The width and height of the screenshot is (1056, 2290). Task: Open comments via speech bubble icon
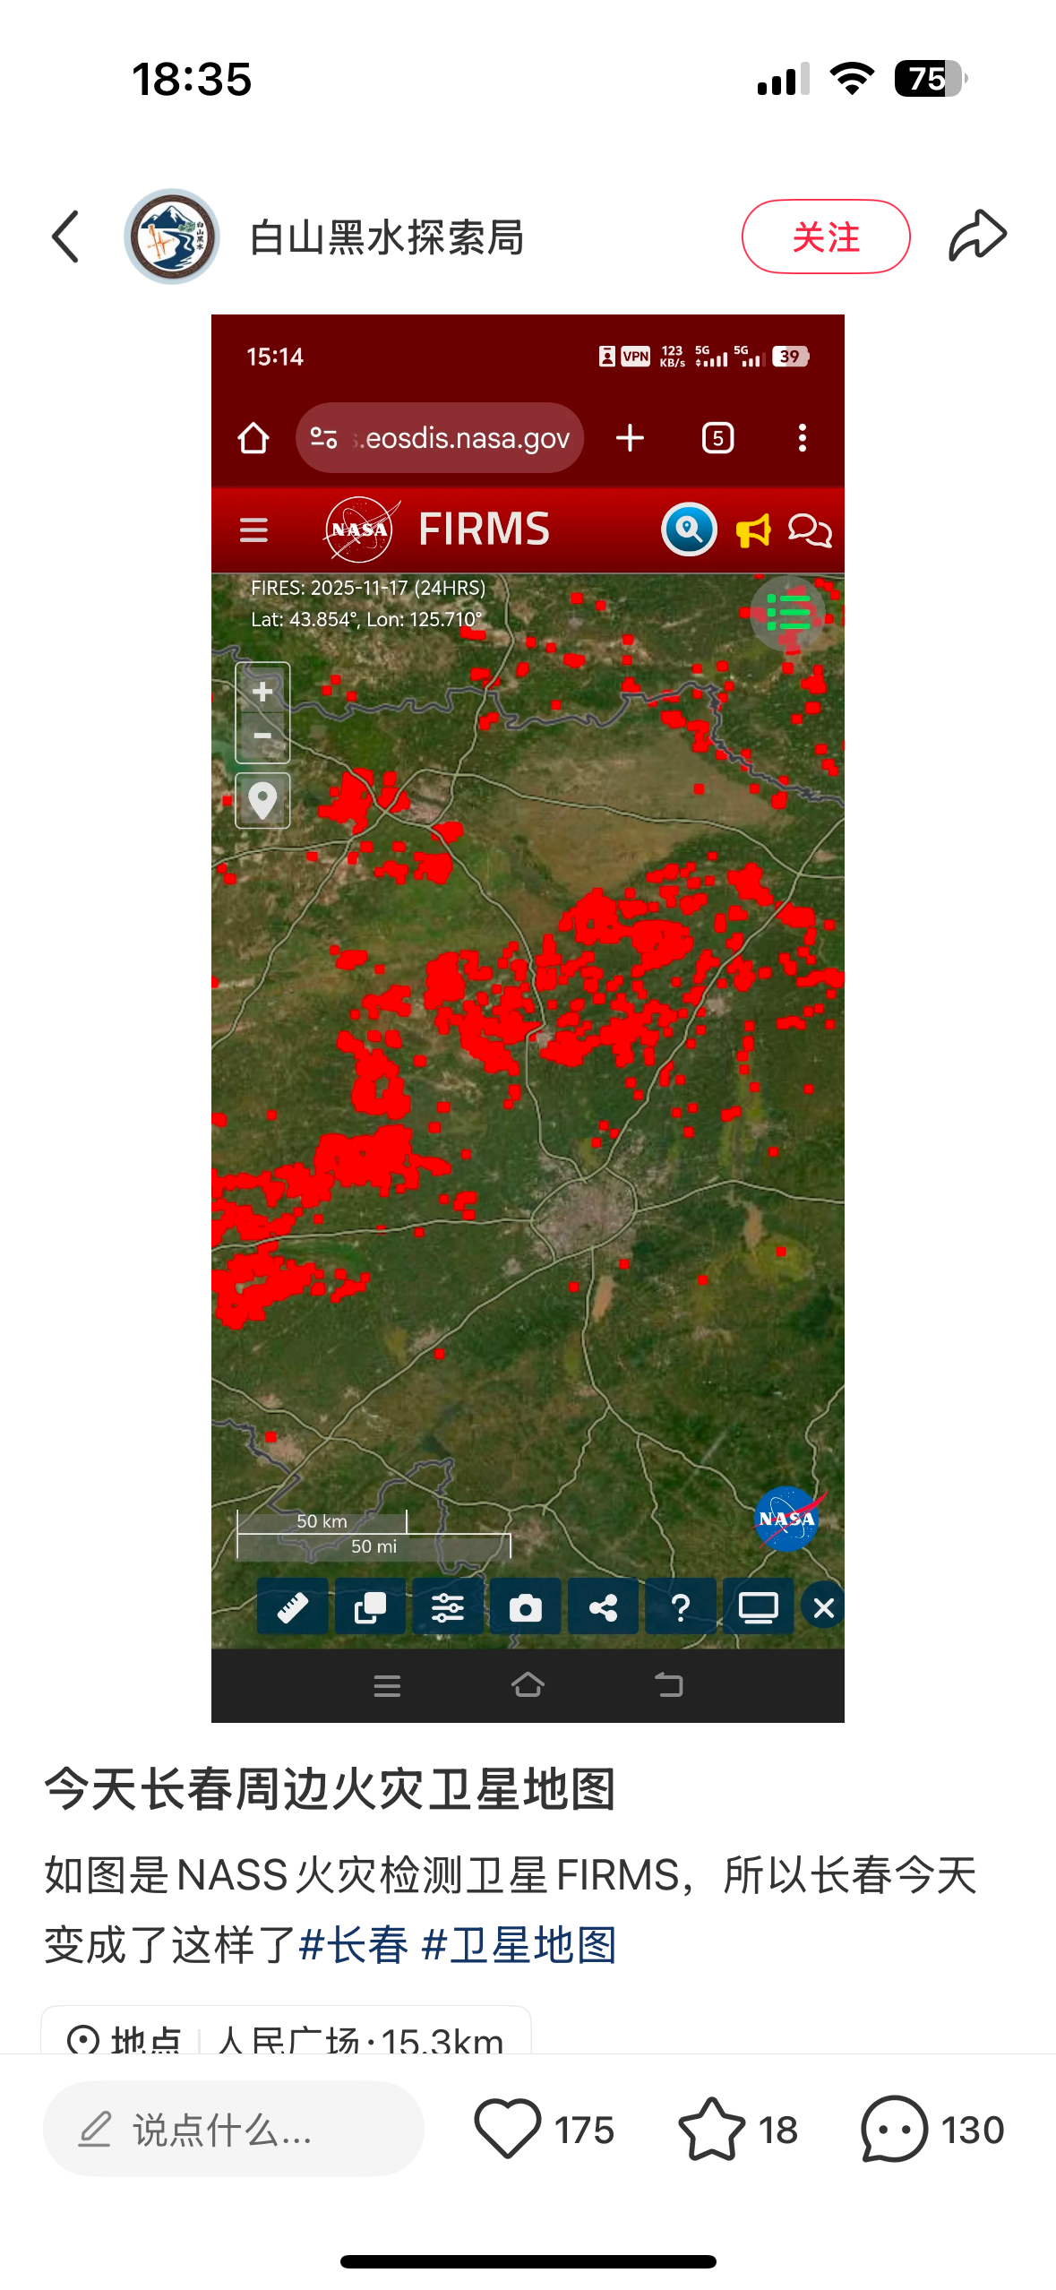click(893, 2129)
